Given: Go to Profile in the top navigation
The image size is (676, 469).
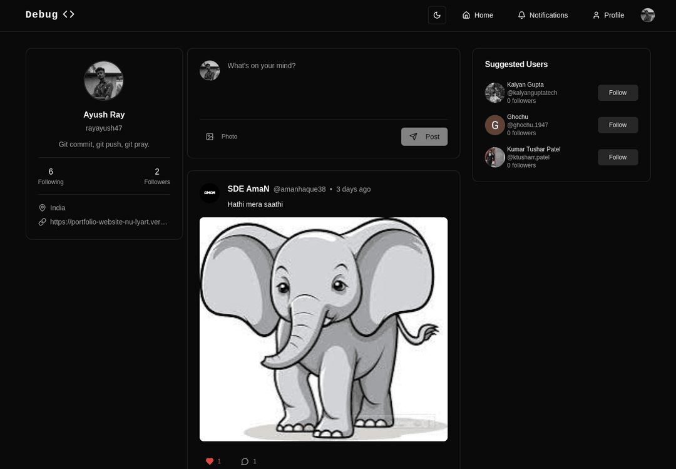Looking at the screenshot, I should click(x=608, y=15).
